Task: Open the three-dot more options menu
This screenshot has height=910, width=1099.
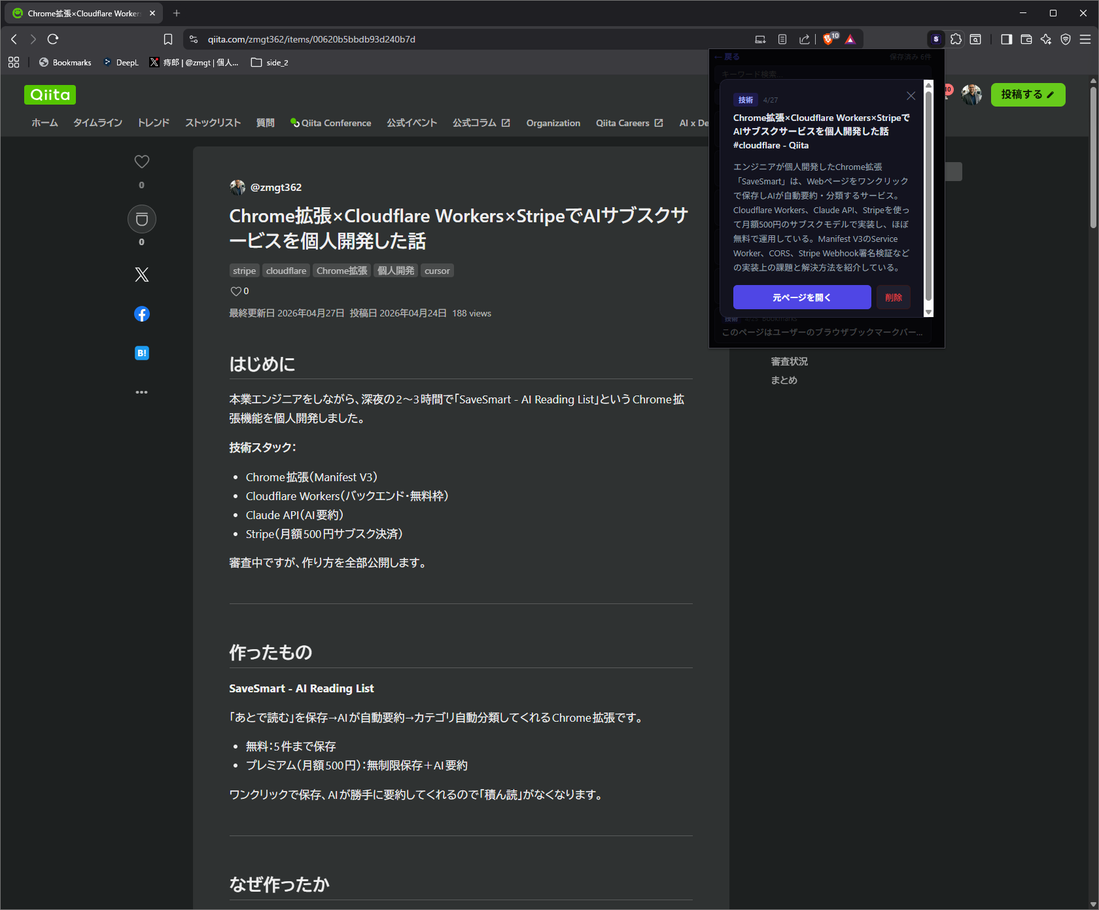Action: pyautogui.click(x=142, y=392)
